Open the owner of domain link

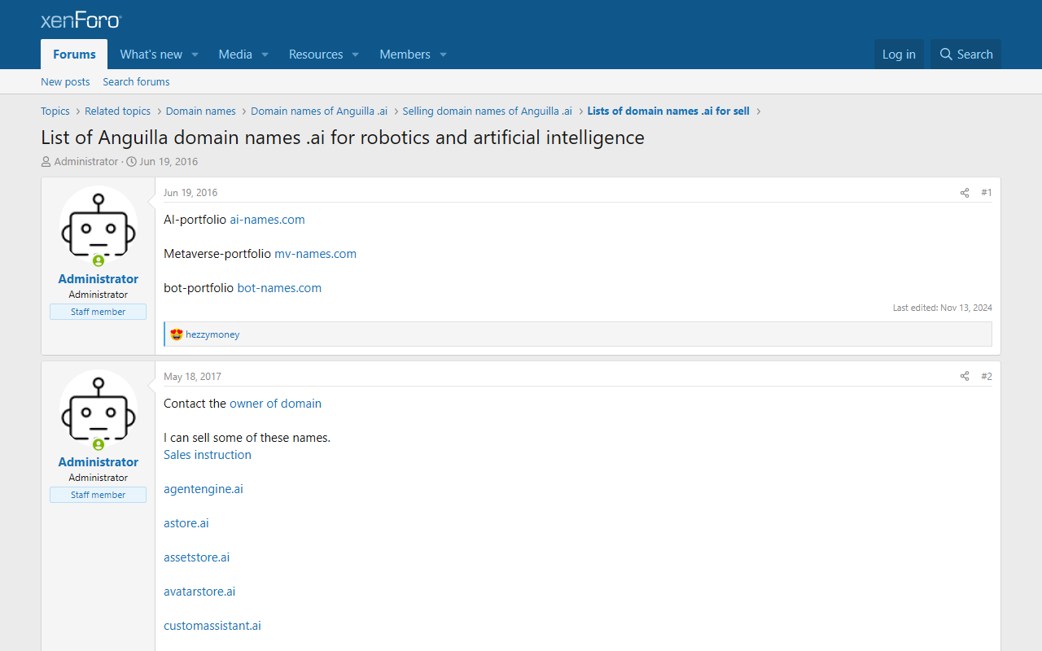pyautogui.click(x=275, y=404)
